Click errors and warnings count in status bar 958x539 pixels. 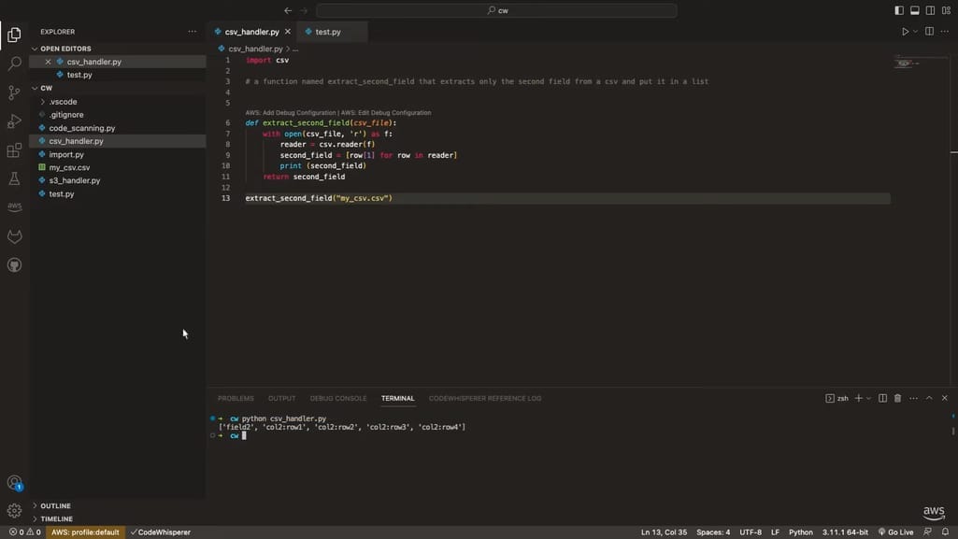(x=25, y=532)
